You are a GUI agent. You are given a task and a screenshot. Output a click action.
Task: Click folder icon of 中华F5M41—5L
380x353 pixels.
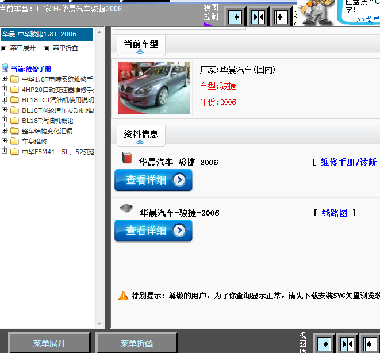(14, 152)
